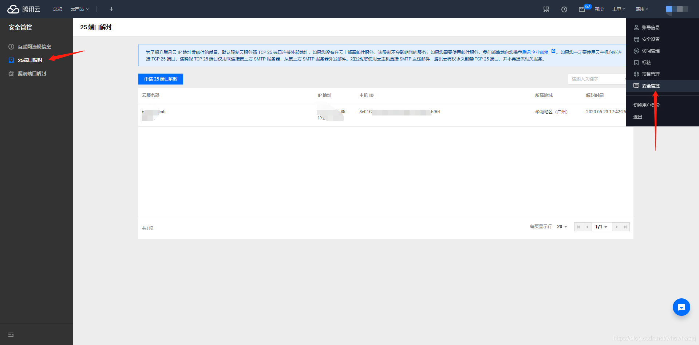699x345 pixels.
Task: Open 访问管理 from account menu
Action: point(651,51)
